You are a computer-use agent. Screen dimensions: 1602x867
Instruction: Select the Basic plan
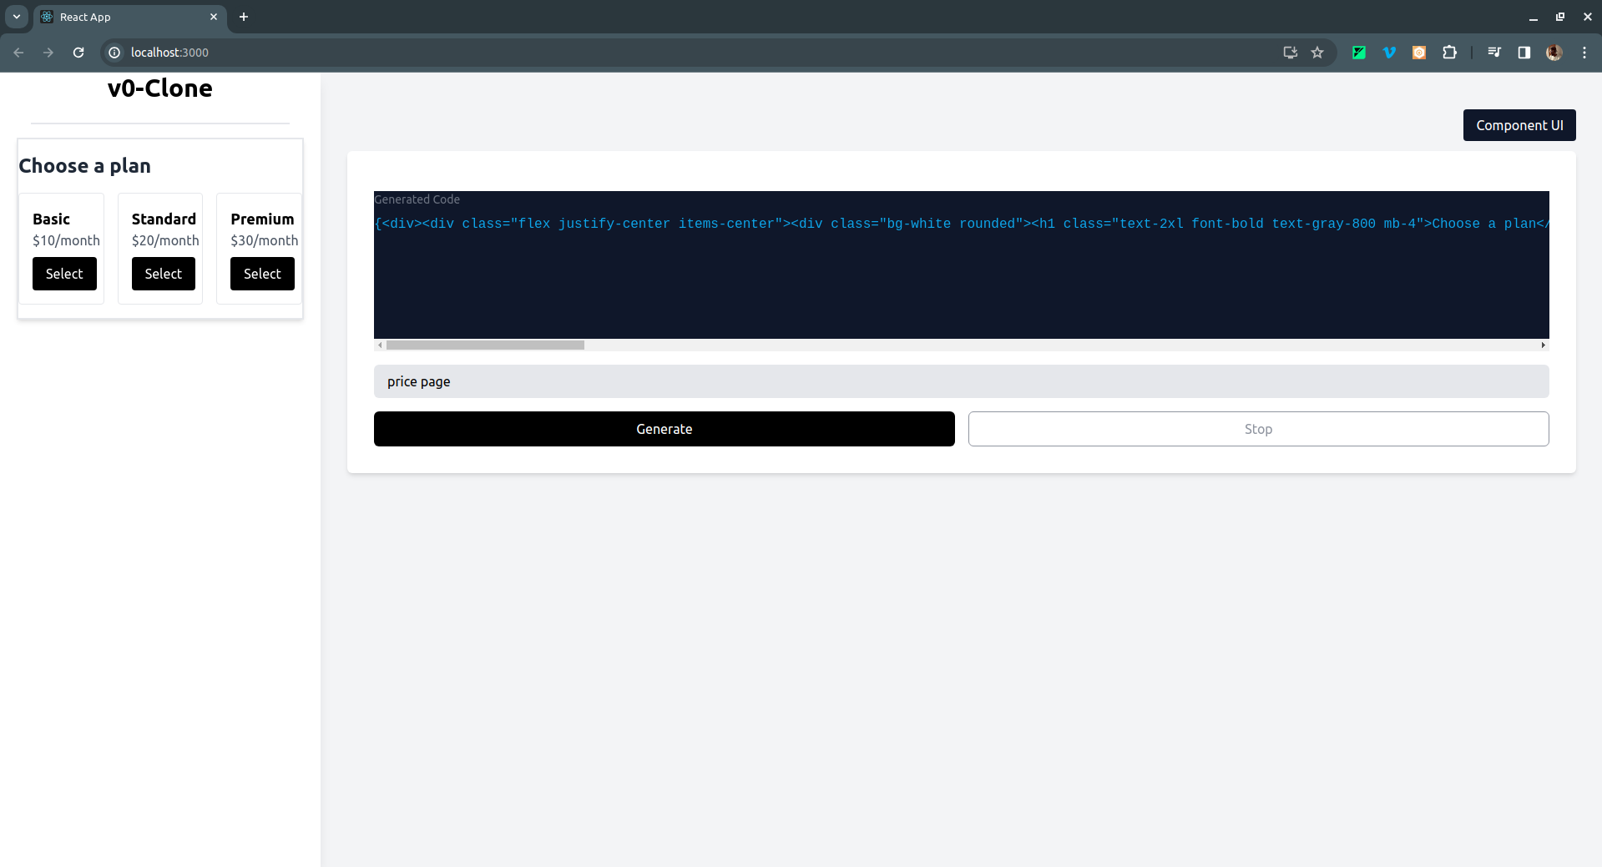tap(64, 274)
